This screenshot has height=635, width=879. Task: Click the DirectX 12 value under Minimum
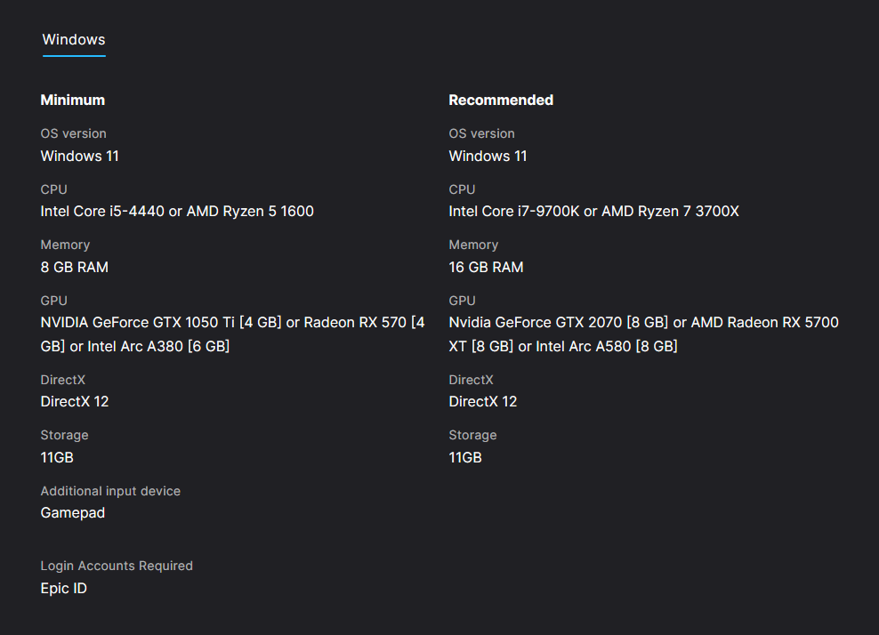pyautogui.click(x=75, y=402)
